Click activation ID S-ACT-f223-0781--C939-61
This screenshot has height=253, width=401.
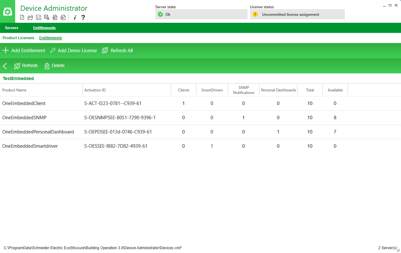113,103
